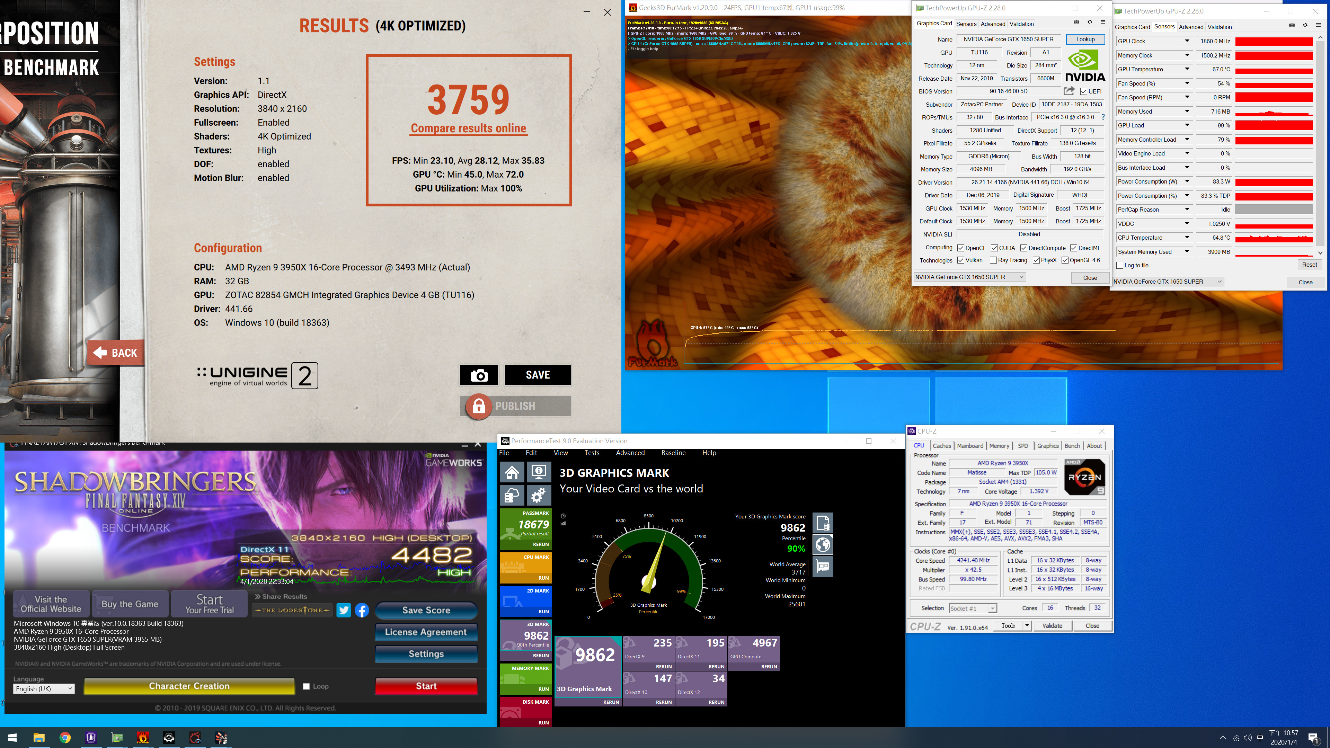Switch to Advanced tab in GPU-Z Graphics Card window
The image size is (1330, 748).
tap(992, 24)
